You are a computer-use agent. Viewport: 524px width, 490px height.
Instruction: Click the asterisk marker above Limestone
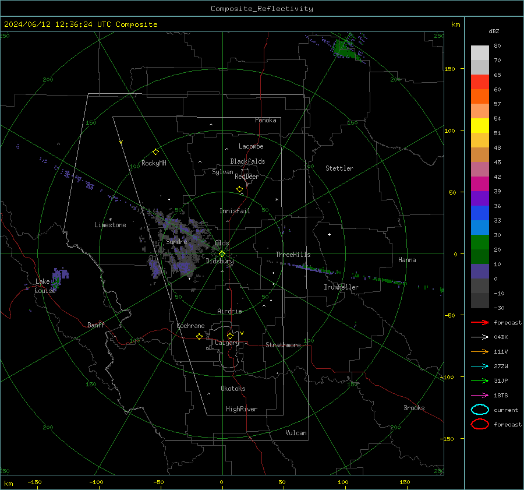coord(110,220)
